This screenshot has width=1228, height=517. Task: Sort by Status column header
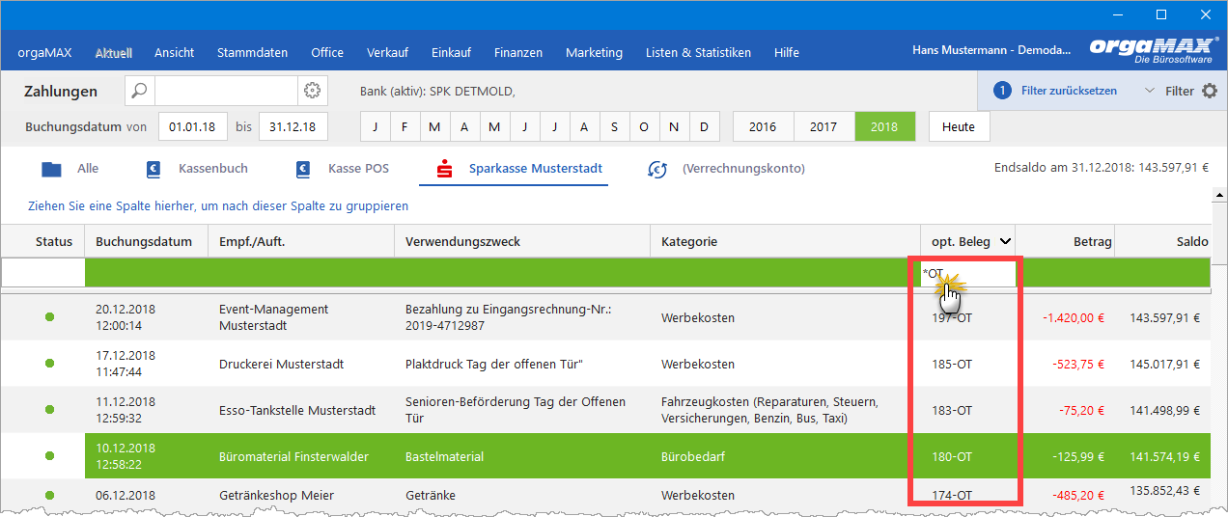coord(42,242)
